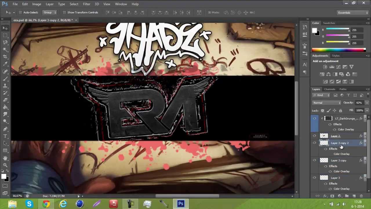Create a new layer from Layers panel
Viewport: 371px width, 209px height.
tap(354, 196)
